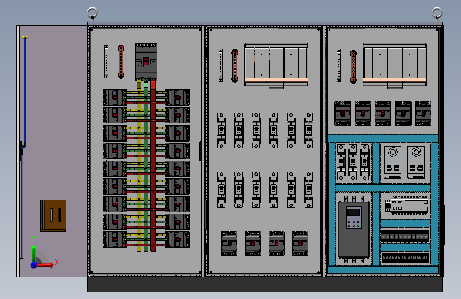
Task: Select the transformer frame at the top of the middle panel
Action: tap(276, 65)
